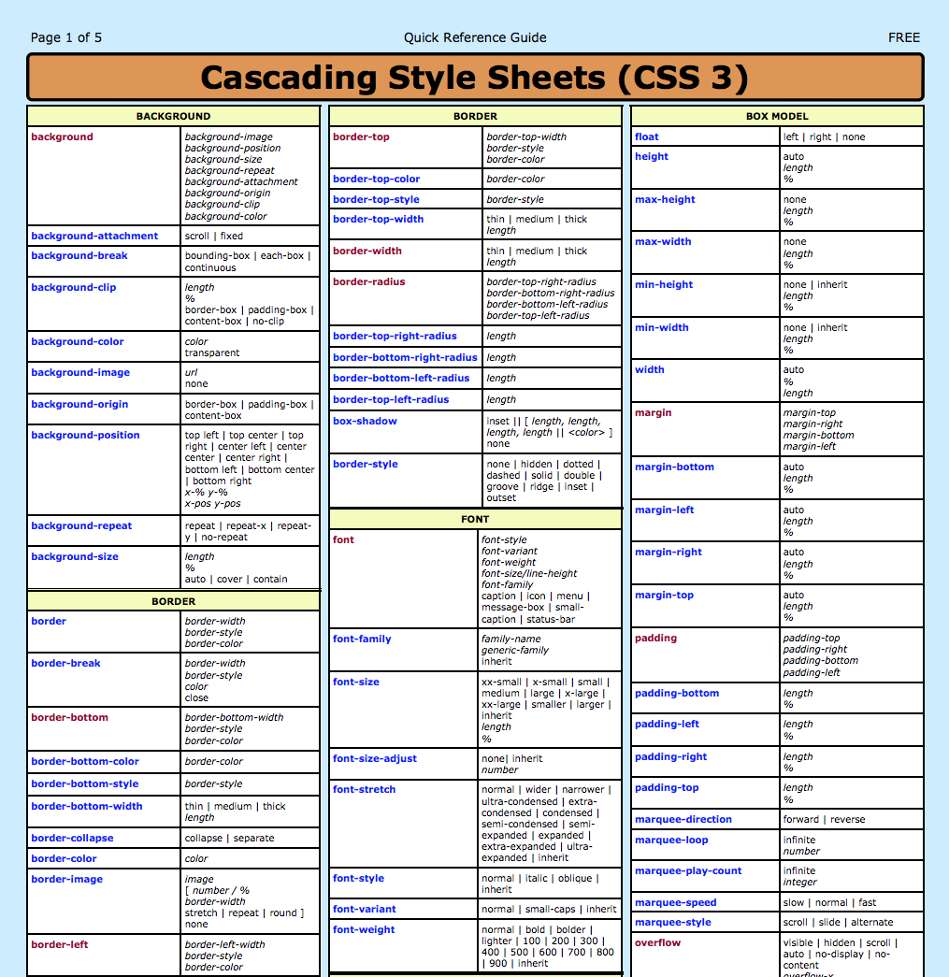Screen dimensions: 949x977
Task: Click the 'max-width' property name
Action: pyautogui.click(x=663, y=241)
